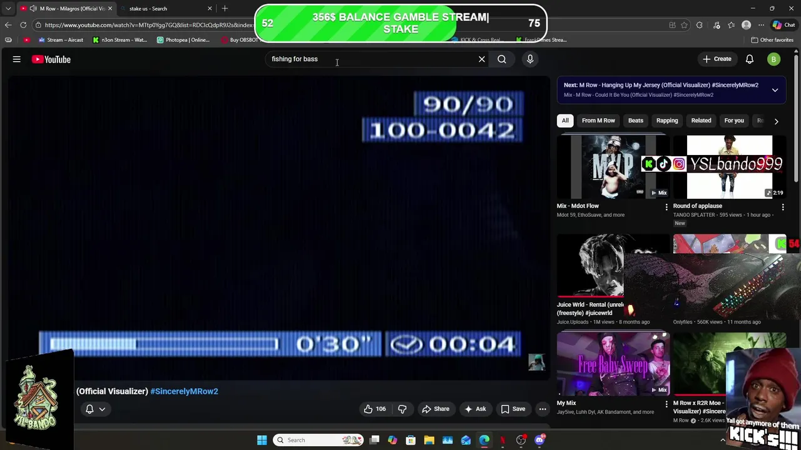Open File Explorer from the taskbar

click(429, 440)
